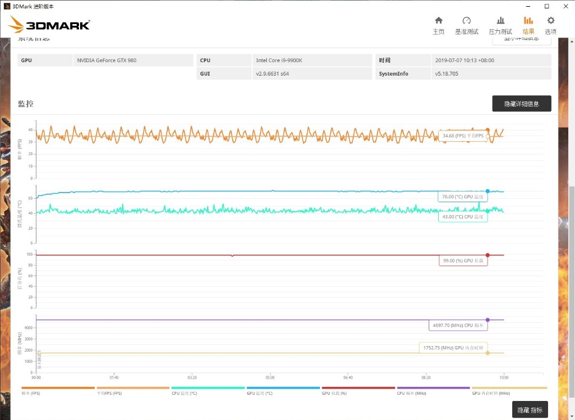
Task: Click the CPU frequency data point marker
Action: tap(488, 320)
